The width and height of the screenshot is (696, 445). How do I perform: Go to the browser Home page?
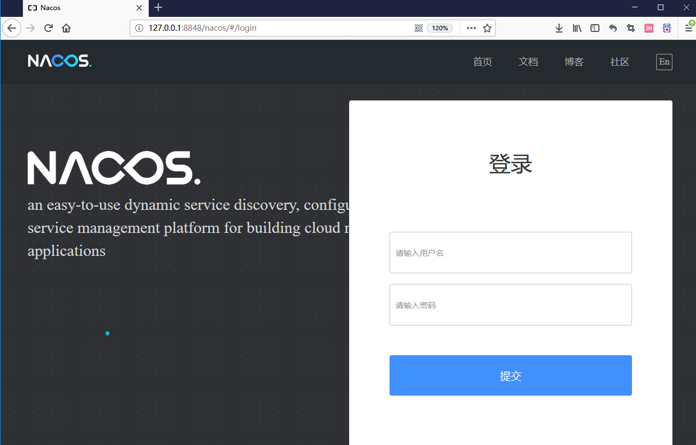tap(66, 28)
